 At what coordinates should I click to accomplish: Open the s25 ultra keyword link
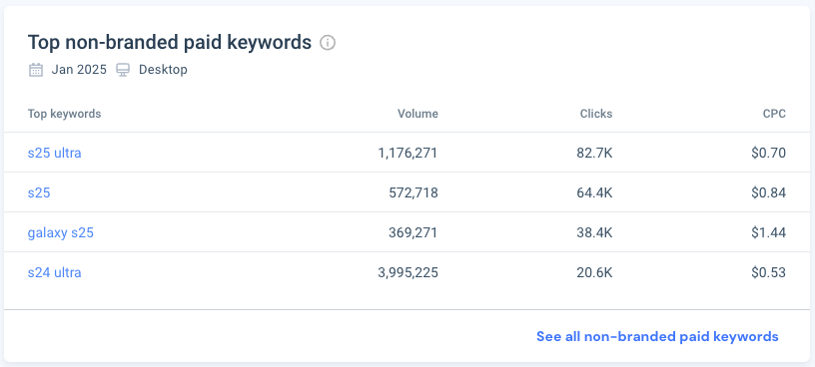point(55,154)
